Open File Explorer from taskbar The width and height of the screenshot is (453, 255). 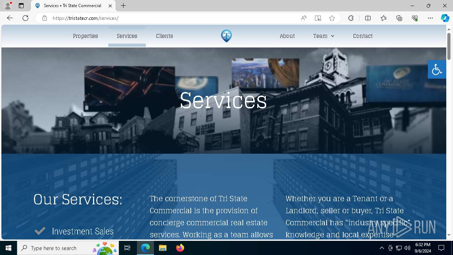(x=163, y=248)
